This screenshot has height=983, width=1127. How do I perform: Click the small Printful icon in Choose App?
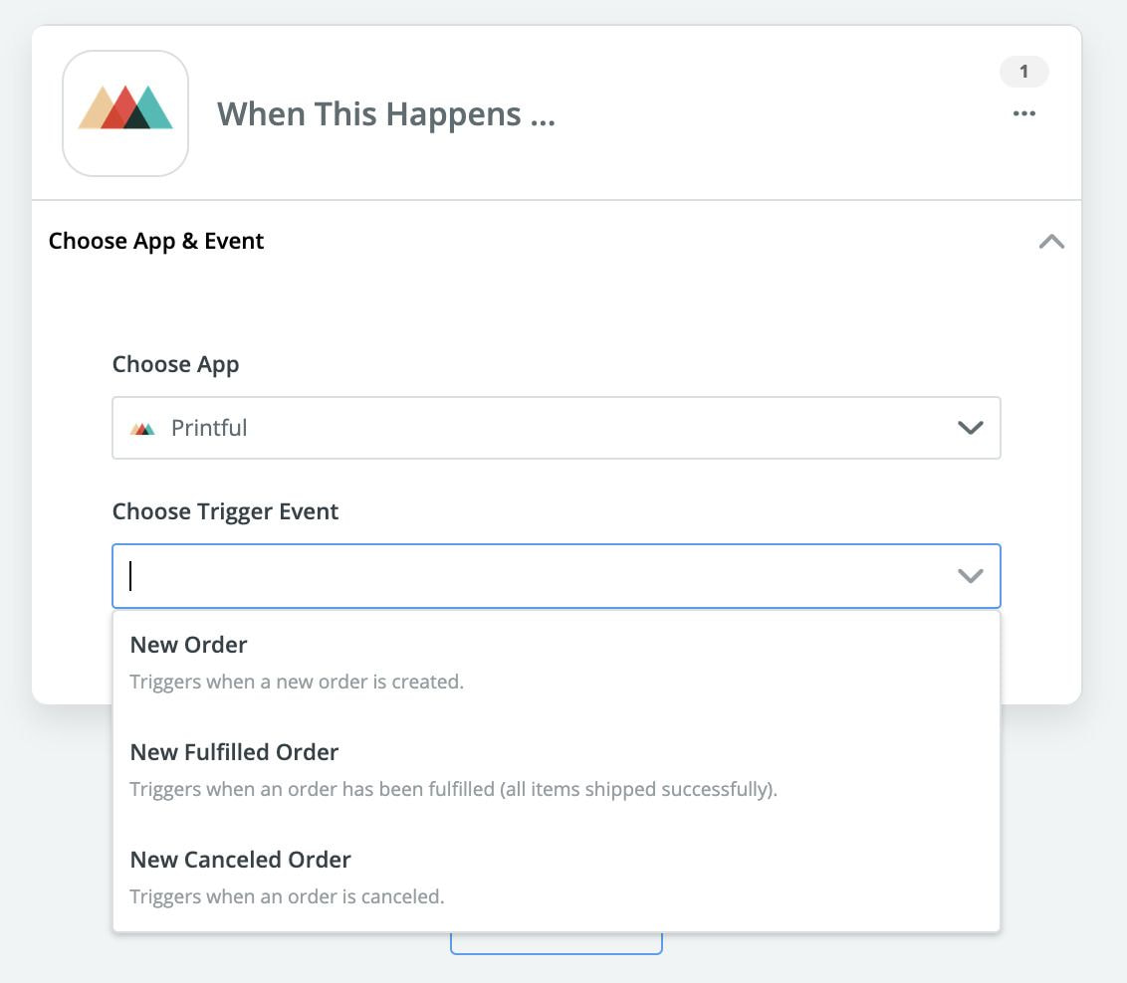click(x=142, y=429)
